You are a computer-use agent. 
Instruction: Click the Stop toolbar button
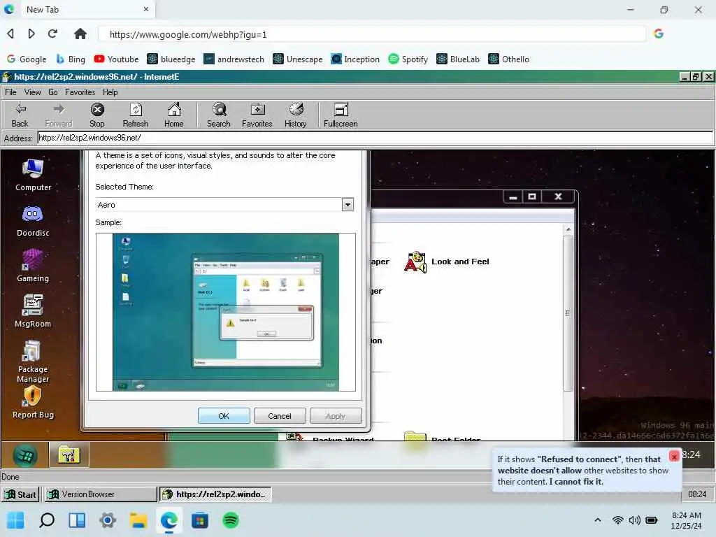point(96,115)
